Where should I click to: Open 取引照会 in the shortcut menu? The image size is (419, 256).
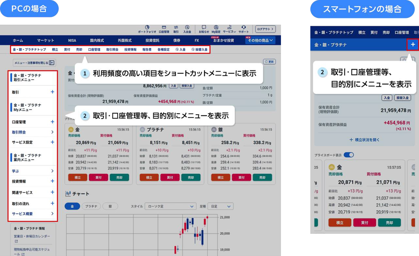coord(112,50)
